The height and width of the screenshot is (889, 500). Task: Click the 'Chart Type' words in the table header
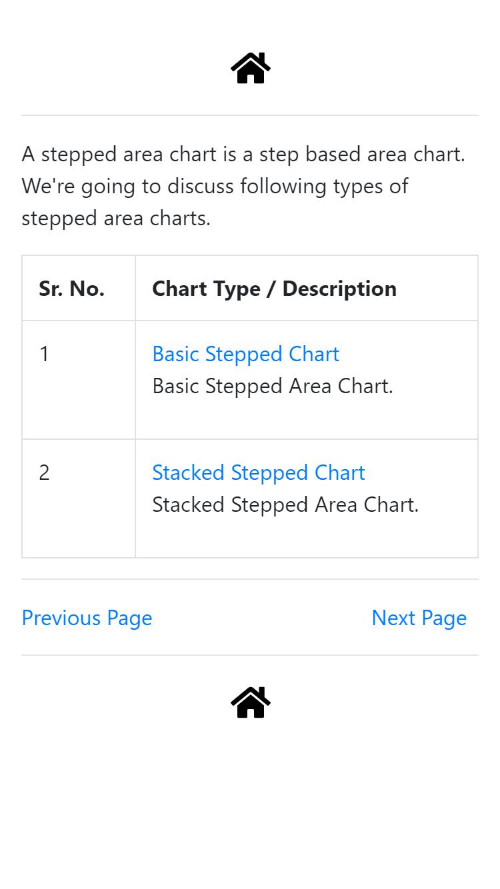tap(206, 289)
